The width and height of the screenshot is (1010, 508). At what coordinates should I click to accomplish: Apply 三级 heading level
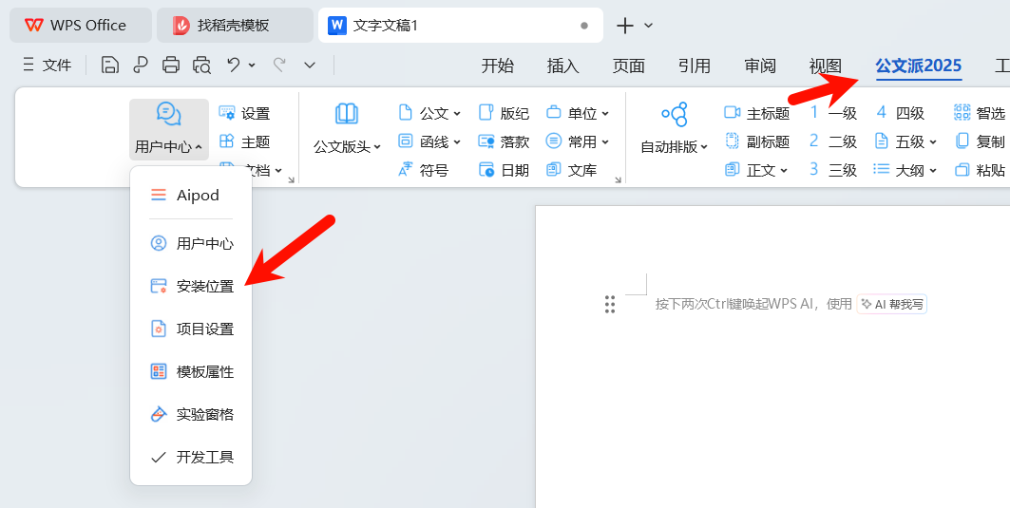[833, 170]
